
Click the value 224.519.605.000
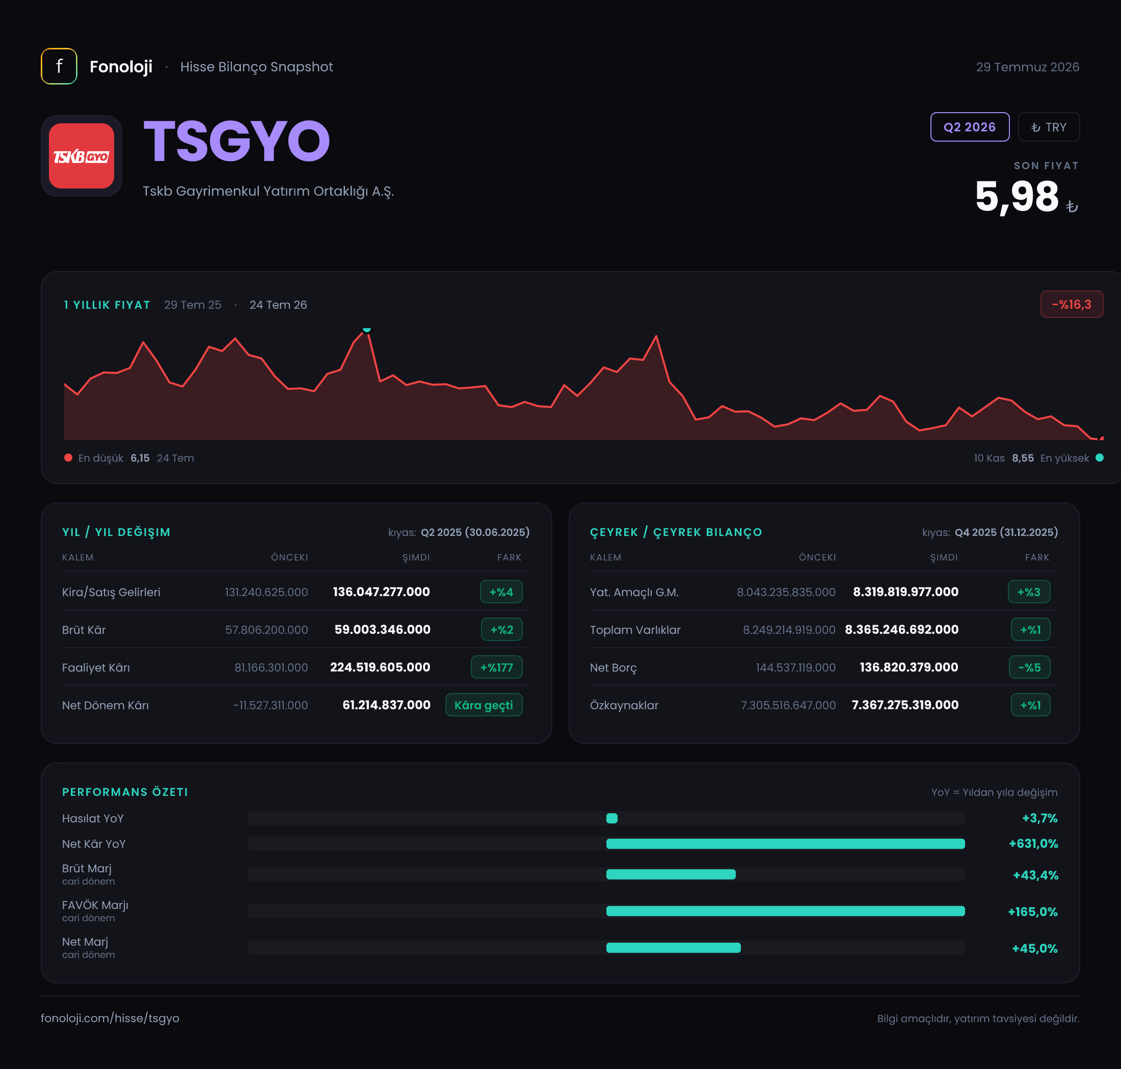(380, 667)
